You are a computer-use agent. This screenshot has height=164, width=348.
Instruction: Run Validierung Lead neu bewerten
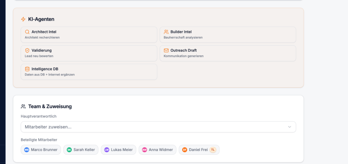click(89, 53)
